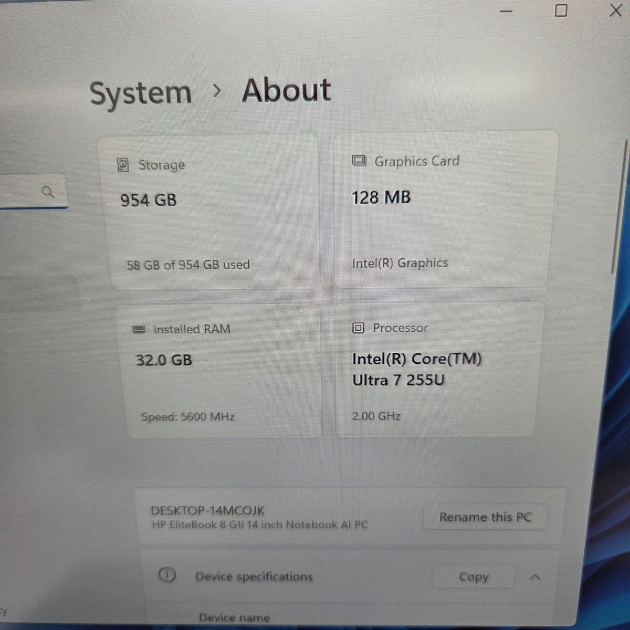Collapse the Device specifications section chevron
The image size is (630, 630).
pos(534,577)
